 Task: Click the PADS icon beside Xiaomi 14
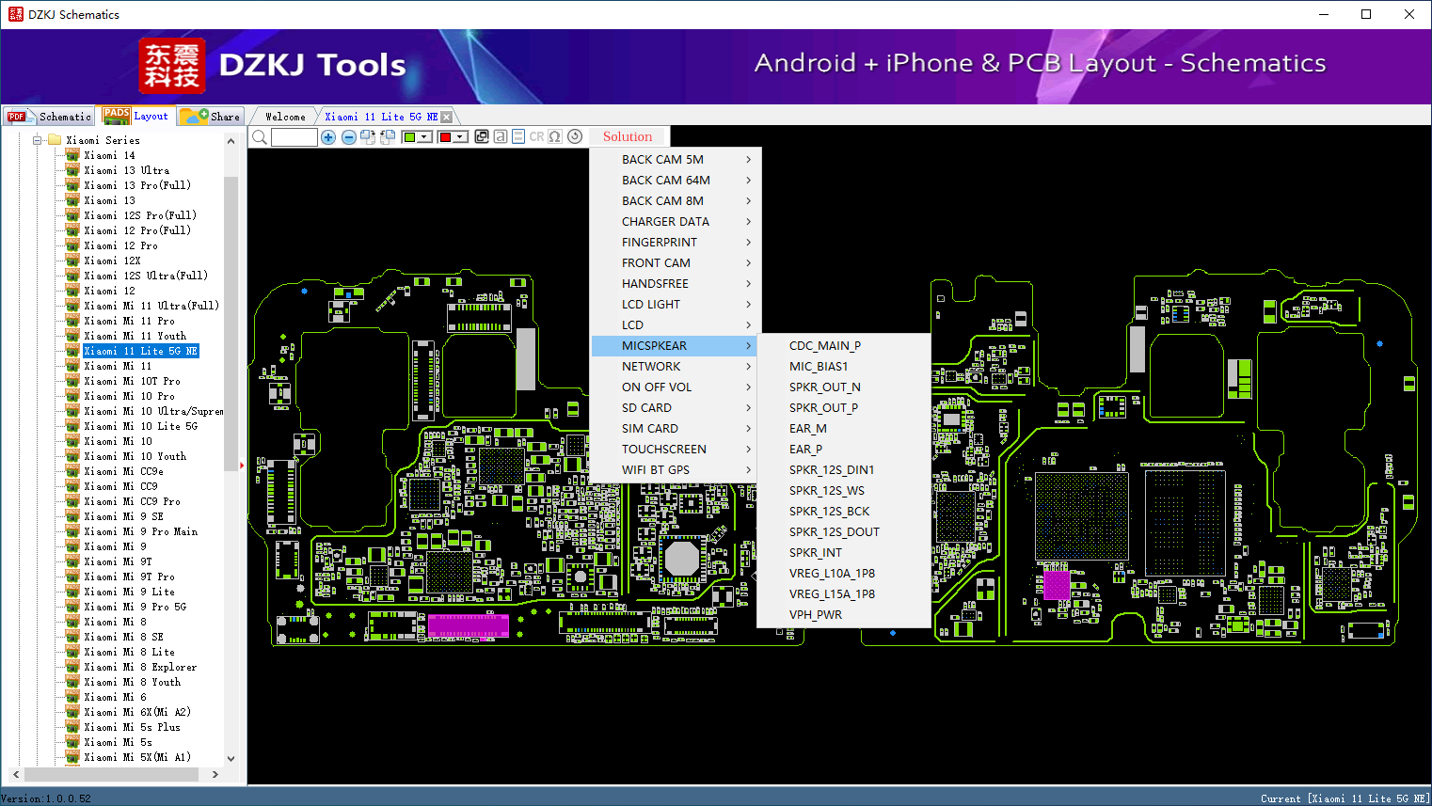pos(72,155)
